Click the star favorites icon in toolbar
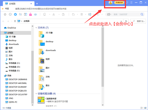148x110 pixels. tap(5, 14)
